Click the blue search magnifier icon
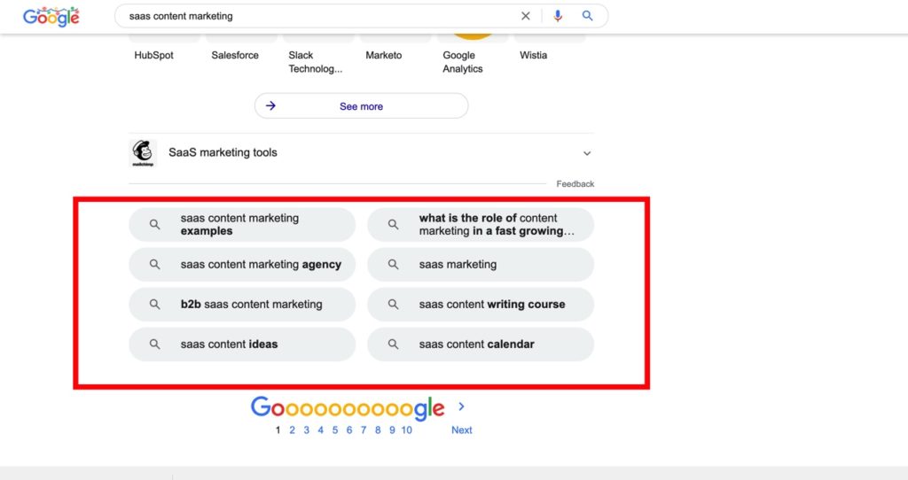Viewport: 908px width, 480px height. 587,16
